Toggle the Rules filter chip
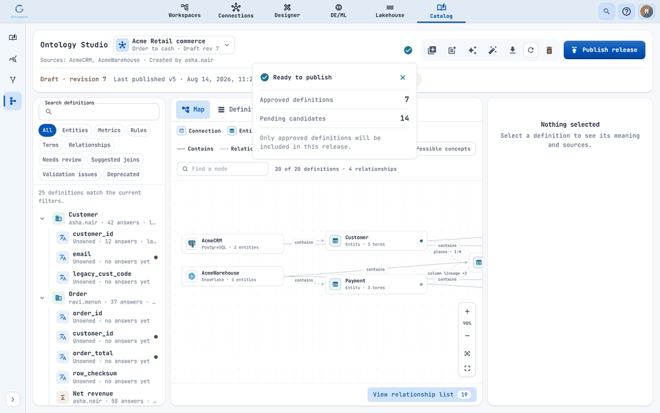Viewport: 660px width, 413px height. pos(138,130)
